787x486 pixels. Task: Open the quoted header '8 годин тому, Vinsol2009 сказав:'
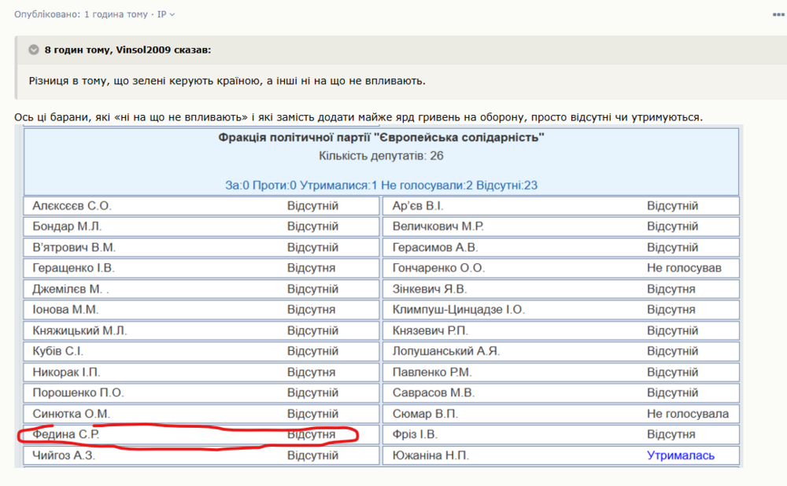pyautogui.click(x=127, y=50)
